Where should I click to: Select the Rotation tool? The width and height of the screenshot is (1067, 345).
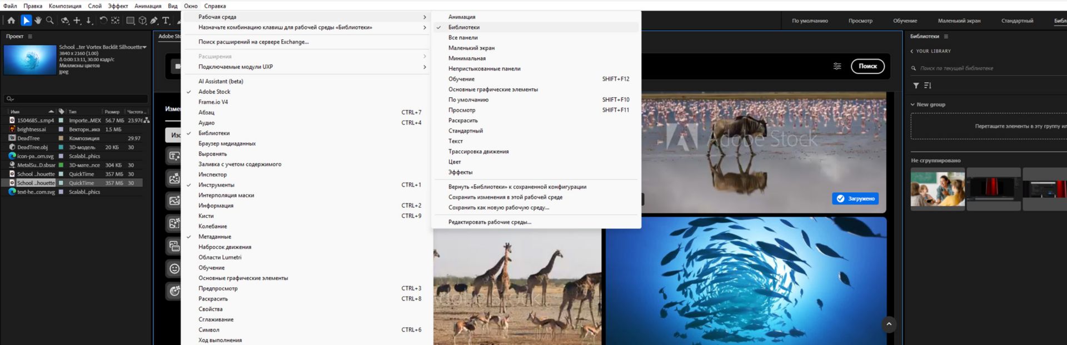103,21
